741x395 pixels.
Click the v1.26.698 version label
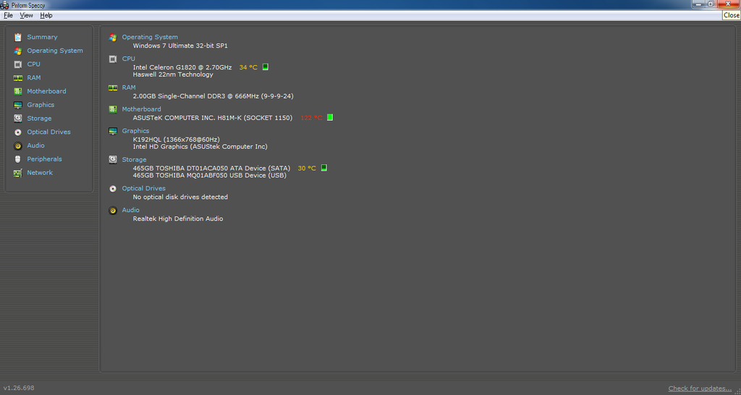[x=19, y=388]
